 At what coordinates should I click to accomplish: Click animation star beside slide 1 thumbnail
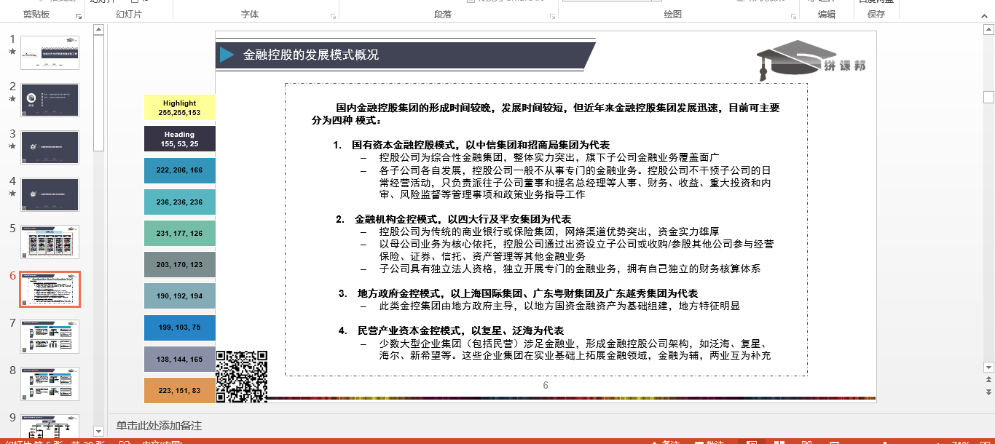click(12, 52)
